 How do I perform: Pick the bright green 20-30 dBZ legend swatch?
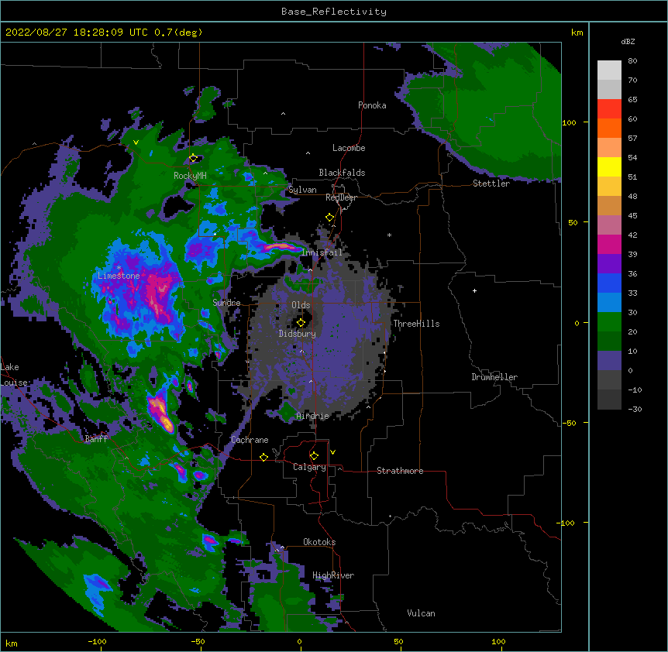[x=609, y=322]
